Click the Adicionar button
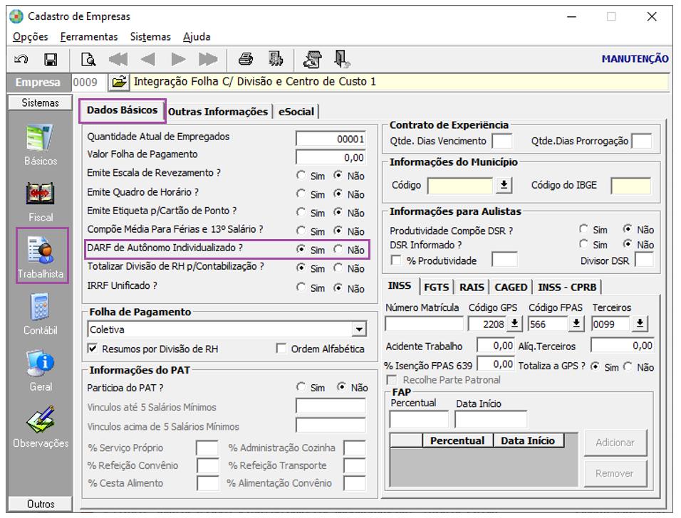This screenshot has width=681, height=518. (x=615, y=443)
